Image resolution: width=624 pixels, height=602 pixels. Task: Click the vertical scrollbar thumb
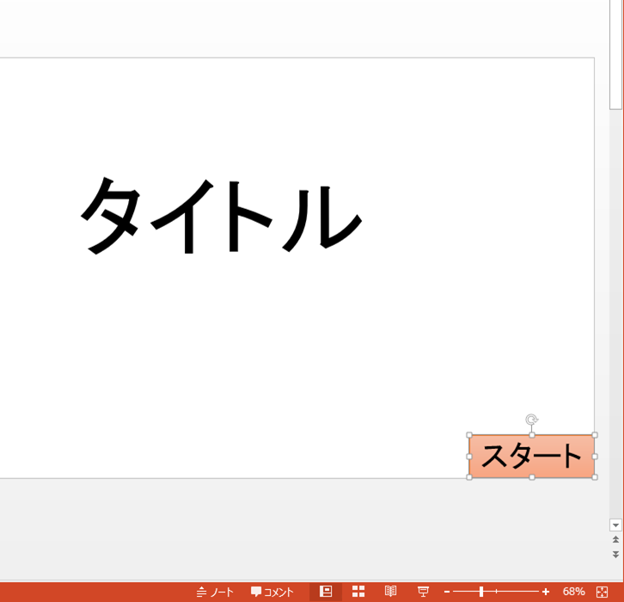click(615, 53)
